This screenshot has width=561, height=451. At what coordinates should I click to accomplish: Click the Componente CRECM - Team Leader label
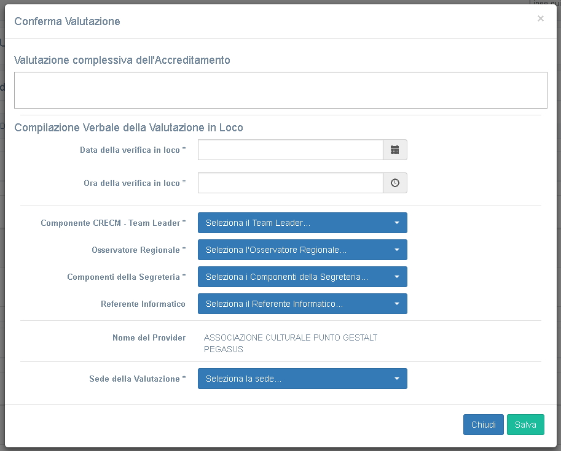click(x=113, y=223)
